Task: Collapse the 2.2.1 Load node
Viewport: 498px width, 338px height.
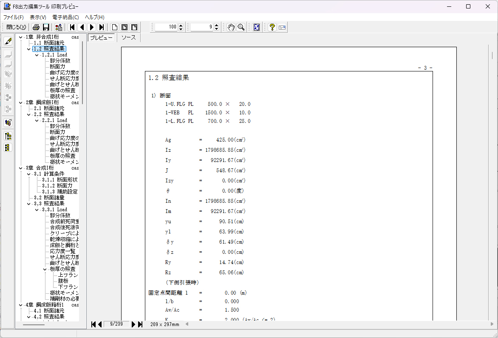Action: [x=37, y=120]
